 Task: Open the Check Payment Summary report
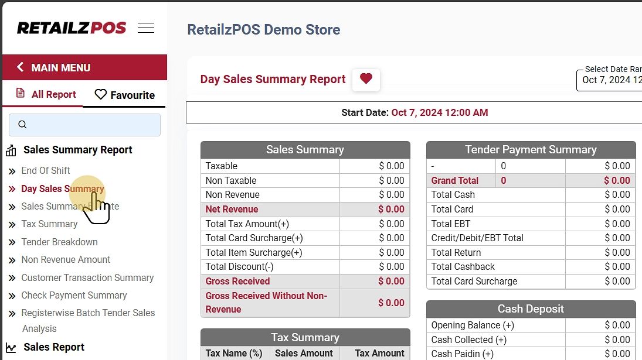pyautogui.click(x=74, y=295)
